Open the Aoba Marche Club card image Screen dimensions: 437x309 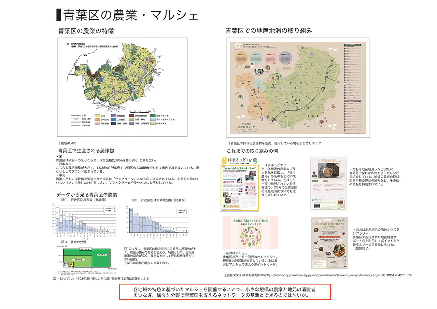[x=250, y=233]
